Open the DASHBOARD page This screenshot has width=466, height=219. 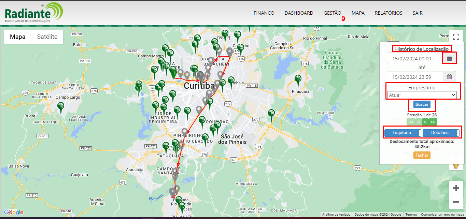tap(299, 13)
